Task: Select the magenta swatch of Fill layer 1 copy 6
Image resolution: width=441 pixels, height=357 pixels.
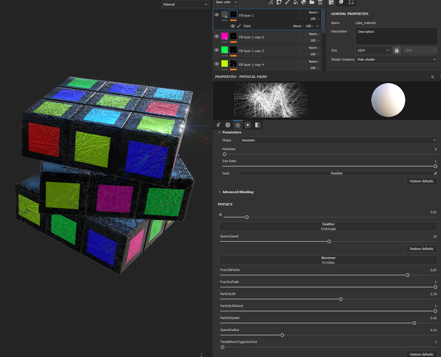Action: click(225, 36)
